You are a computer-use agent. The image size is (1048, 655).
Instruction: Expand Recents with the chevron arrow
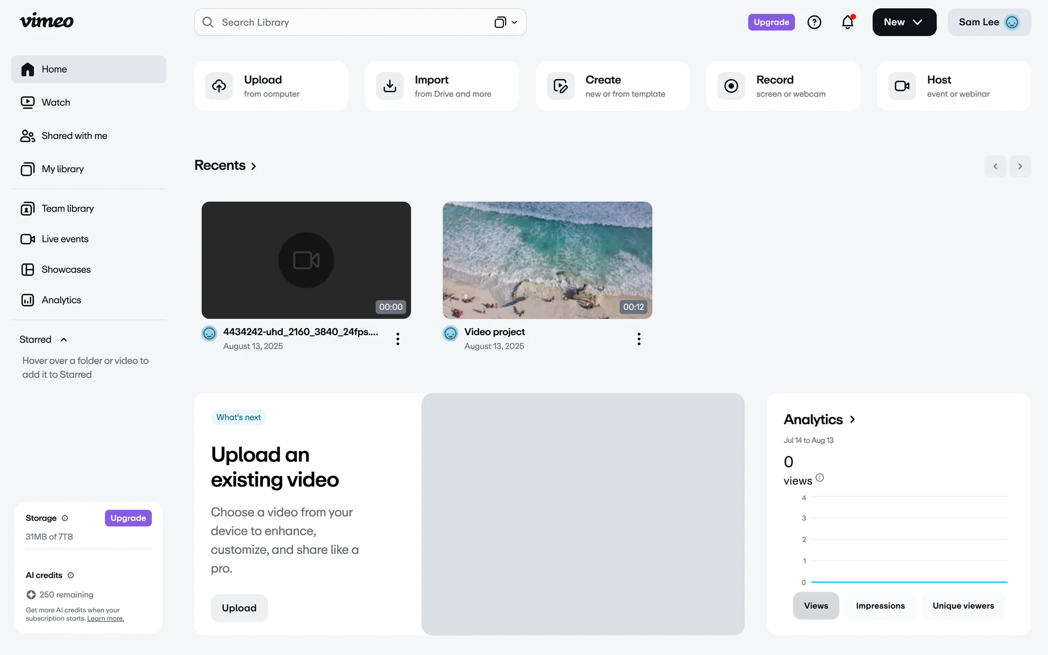coord(254,166)
